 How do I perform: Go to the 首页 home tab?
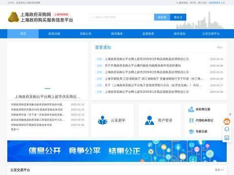[23, 34]
